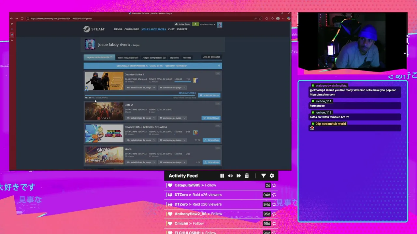Add a new tab with the sidebar plus

tap(12, 40)
